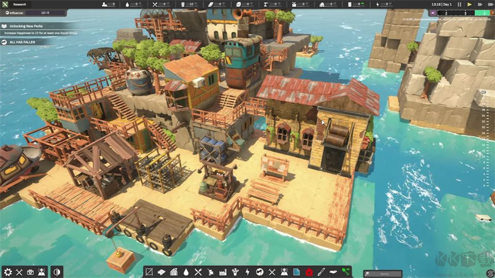Click the green segment 4 on the timeline bar

coord(484,13)
